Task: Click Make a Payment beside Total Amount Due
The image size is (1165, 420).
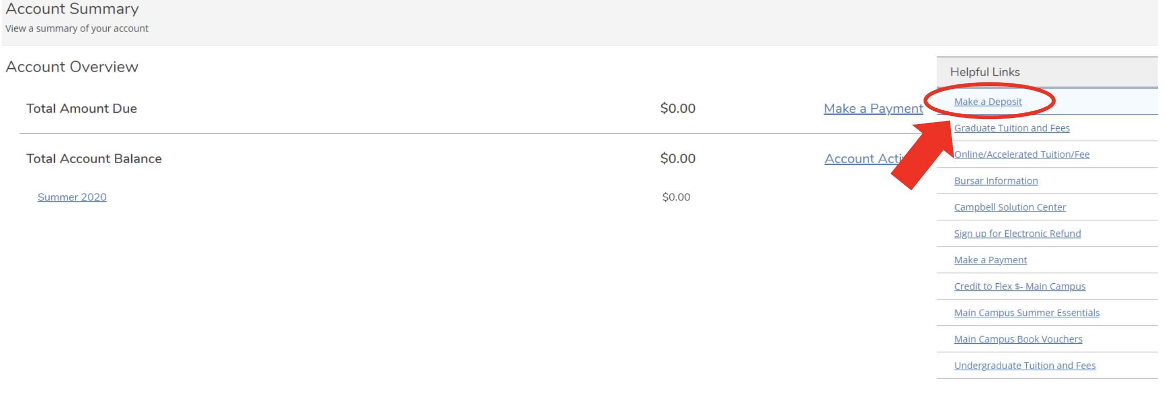Action: pos(873,108)
